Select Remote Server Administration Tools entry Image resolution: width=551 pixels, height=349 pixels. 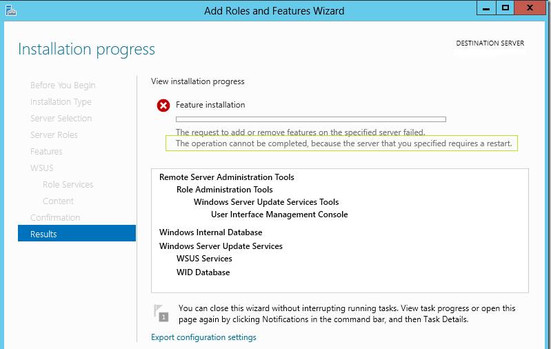[x=226, y=177]
